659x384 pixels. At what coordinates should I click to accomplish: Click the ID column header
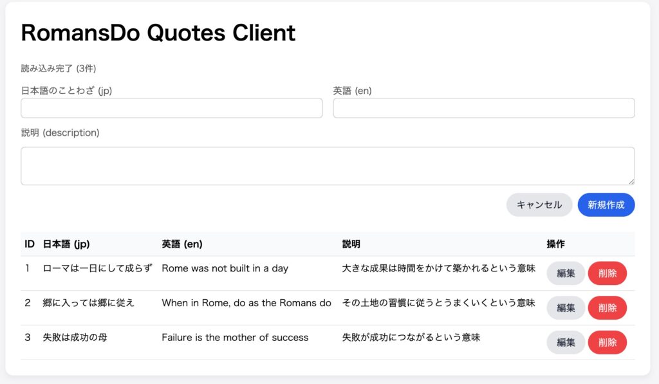click(30, 244)
